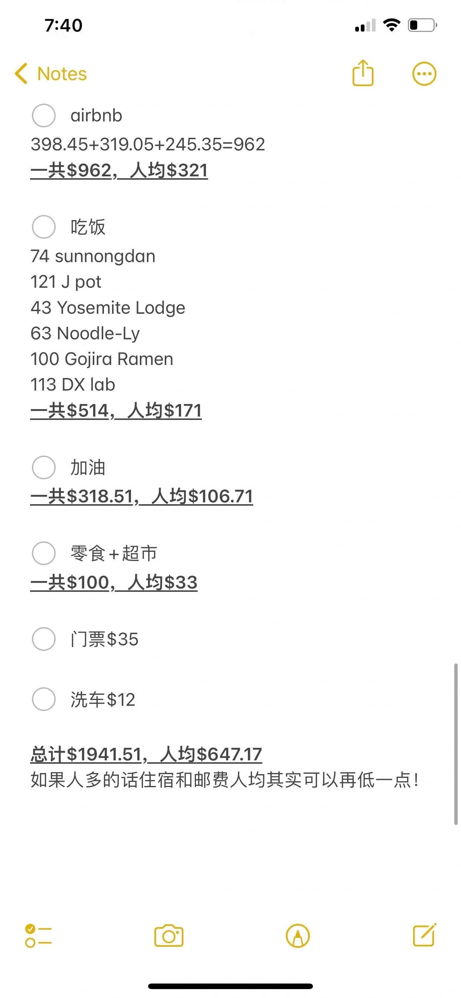Create a new note with compose icon
Screen dimensions: 461x998
tap(425, 935)
